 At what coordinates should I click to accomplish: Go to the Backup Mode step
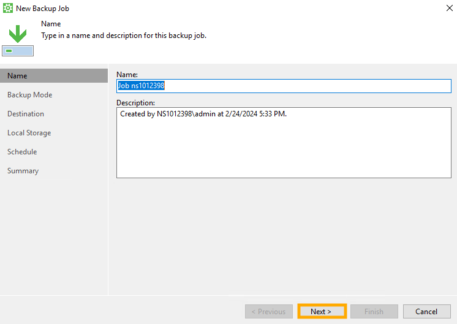(x=29, y=95)
